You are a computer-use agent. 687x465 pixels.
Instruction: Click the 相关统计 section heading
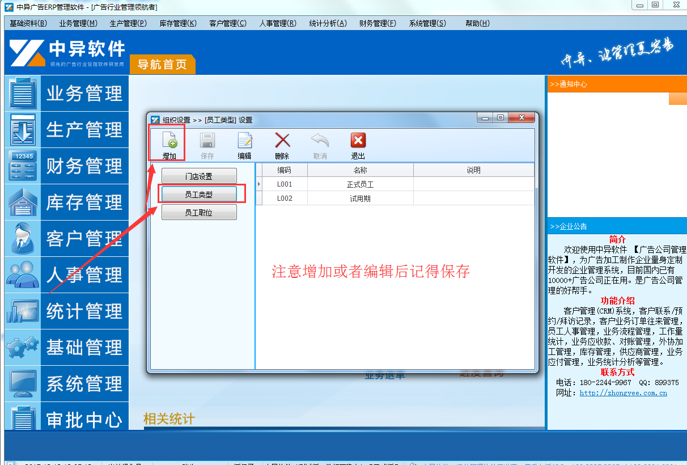[169, 419]
